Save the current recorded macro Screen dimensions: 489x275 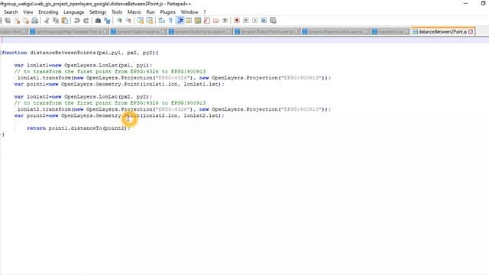click(273, 21)
